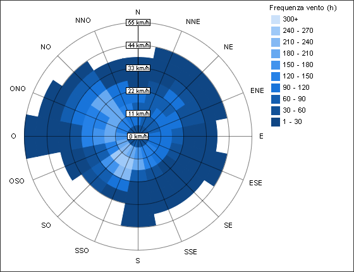This screenshot has height=272, width=354.
Task: Click the 150 - 180 legend swatch
Action: [276, 65]
